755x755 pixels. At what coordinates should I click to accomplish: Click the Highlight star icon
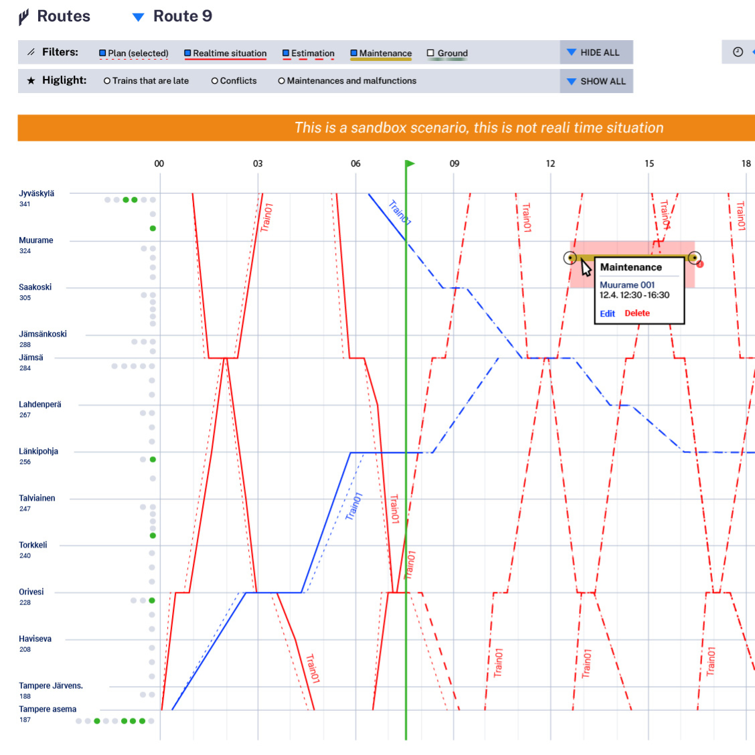pyautogui.click(x=31, y=81)
